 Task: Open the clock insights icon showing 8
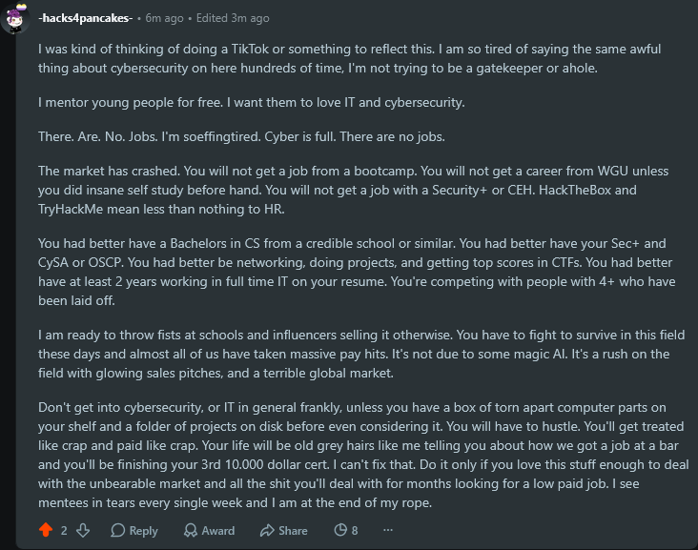[346, 530]
